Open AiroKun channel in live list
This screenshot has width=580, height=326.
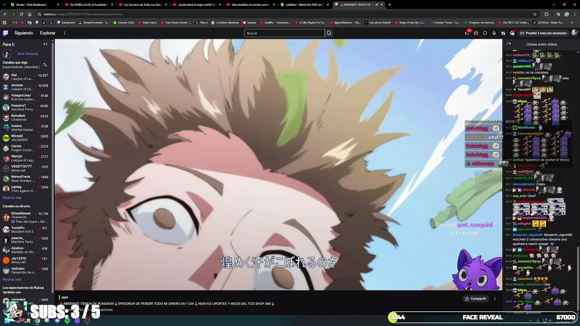point(25,250)
